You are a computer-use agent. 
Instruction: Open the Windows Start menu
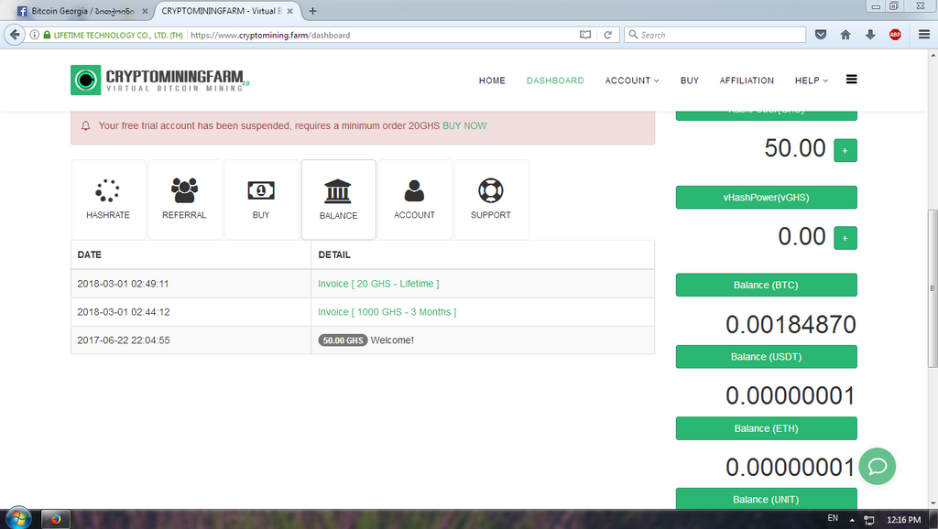pos(18,518)
